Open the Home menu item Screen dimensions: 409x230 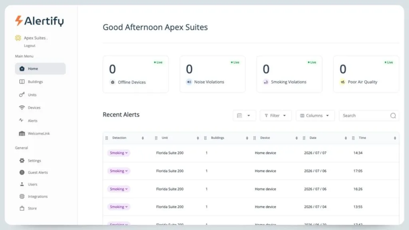point(40,69)
